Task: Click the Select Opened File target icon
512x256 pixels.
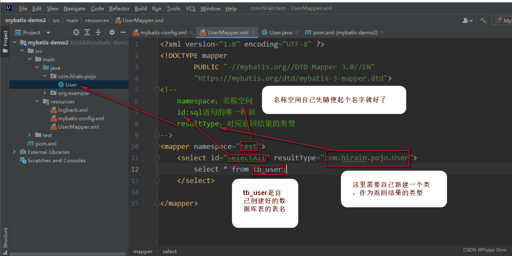Action: coord(76,32)
